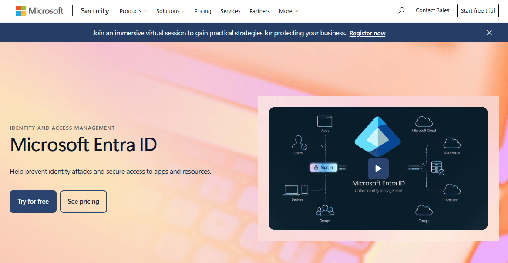Expand the More dropdown menu
This screenshot has width=508, height=263.
288,11
